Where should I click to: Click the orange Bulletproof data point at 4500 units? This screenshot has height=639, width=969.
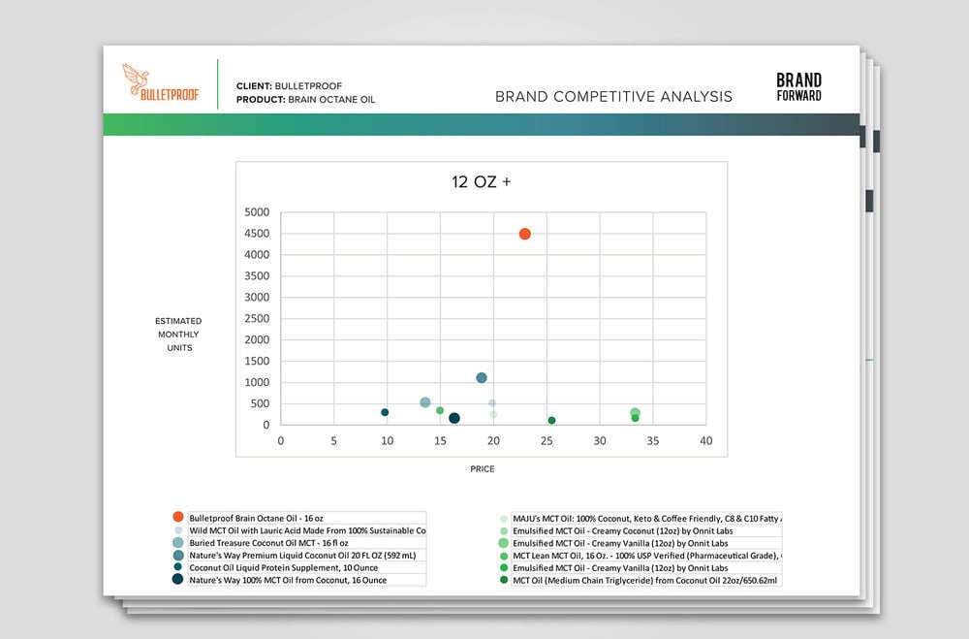tap(524, 234)
